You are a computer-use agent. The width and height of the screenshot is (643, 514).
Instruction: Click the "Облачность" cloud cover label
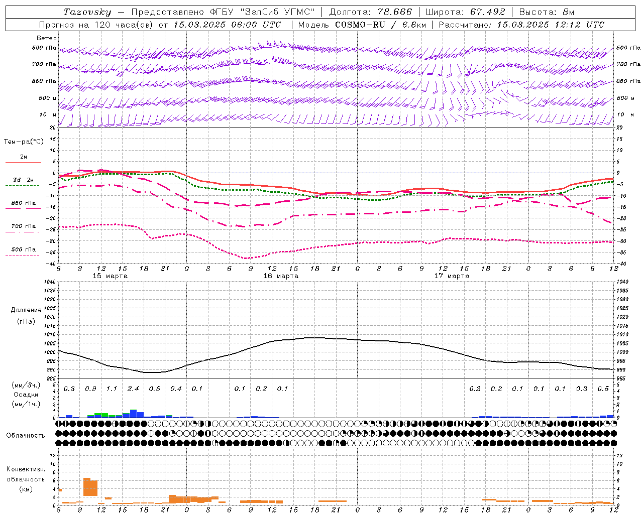click(26, 436)
